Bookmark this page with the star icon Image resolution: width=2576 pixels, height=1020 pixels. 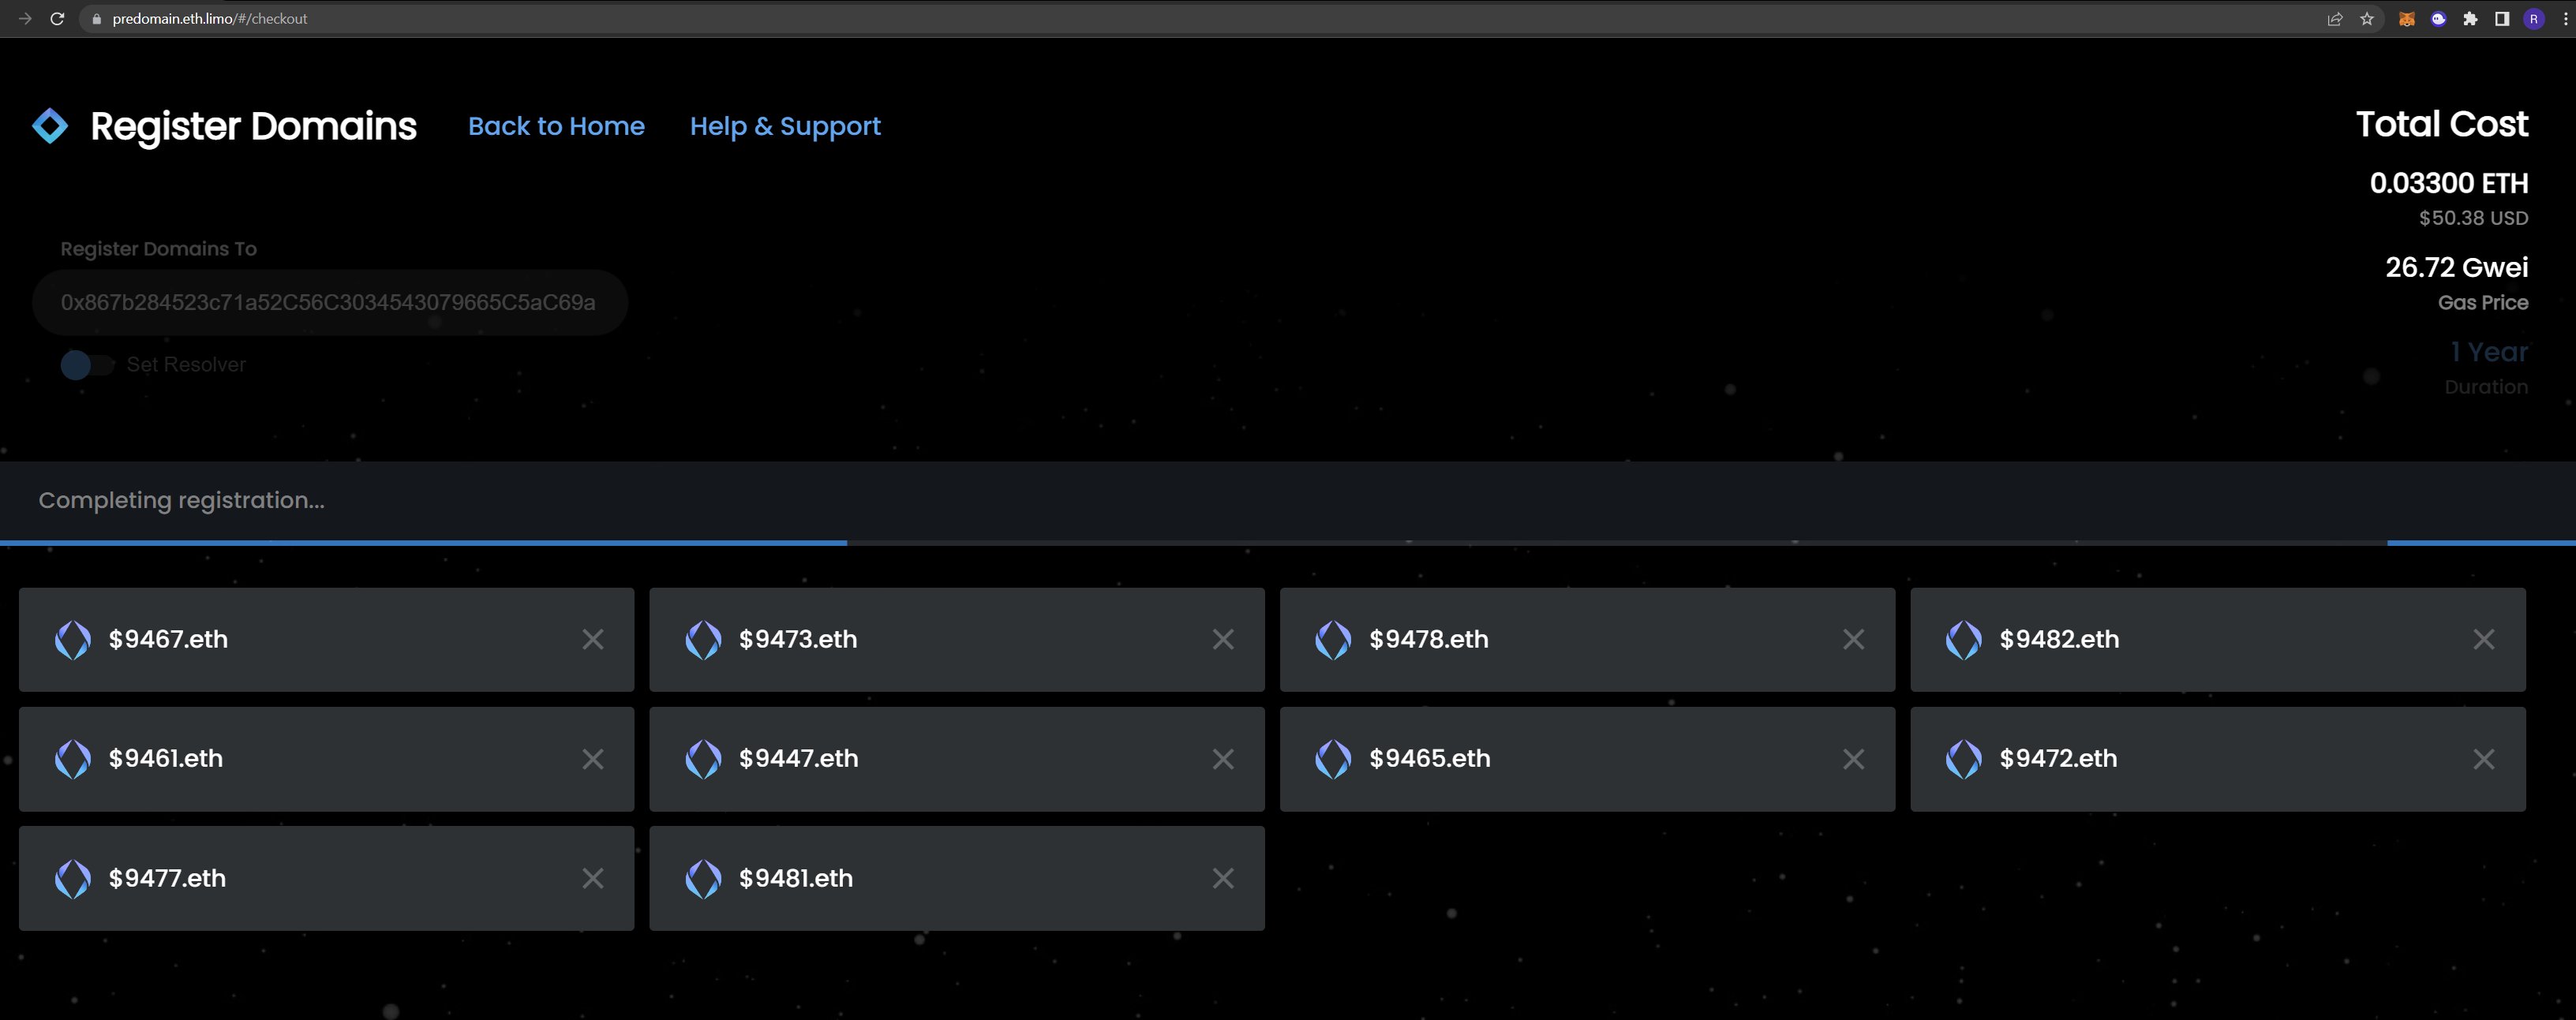[2367, 19]
